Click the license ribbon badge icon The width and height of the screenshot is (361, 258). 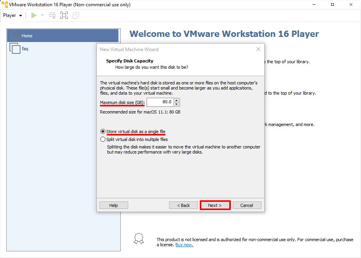(x=139, y=239)
